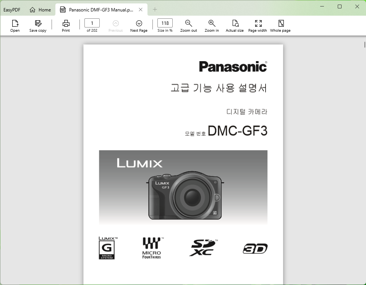Click the PDF file icon in tab
The image size is (366, 285).
tap(63, 10)
